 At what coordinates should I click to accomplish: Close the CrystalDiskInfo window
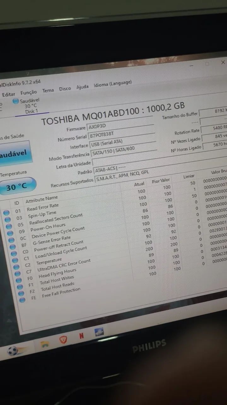pyautogui.click(x=223, y=62)
